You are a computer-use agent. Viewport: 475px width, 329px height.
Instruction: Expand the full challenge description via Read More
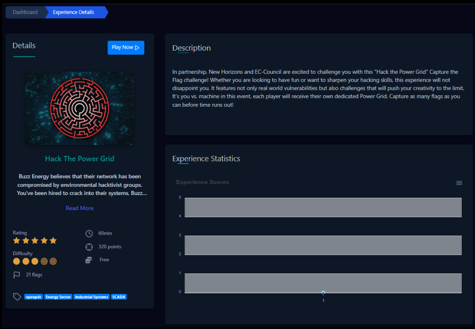tap(79, 208)
